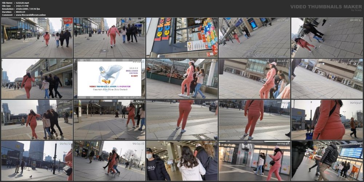This screenshot has height=182, width=364.
Task: Select the departure board frame at 00:05:03
Action: [x=327, y=161]
